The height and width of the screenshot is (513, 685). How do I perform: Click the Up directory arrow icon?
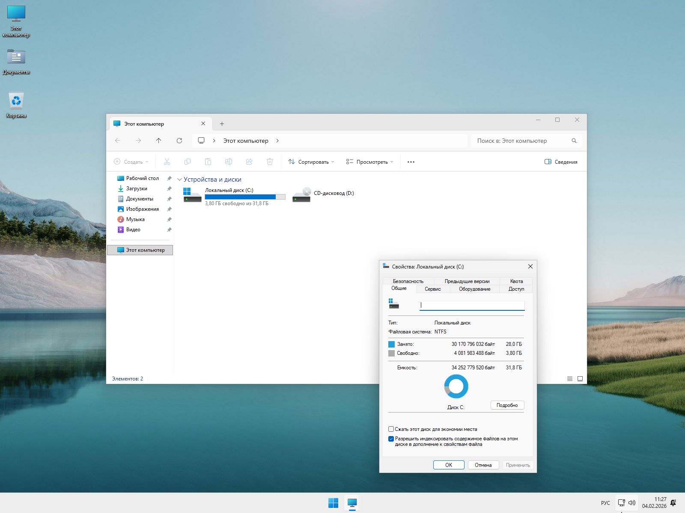point(159,141)
